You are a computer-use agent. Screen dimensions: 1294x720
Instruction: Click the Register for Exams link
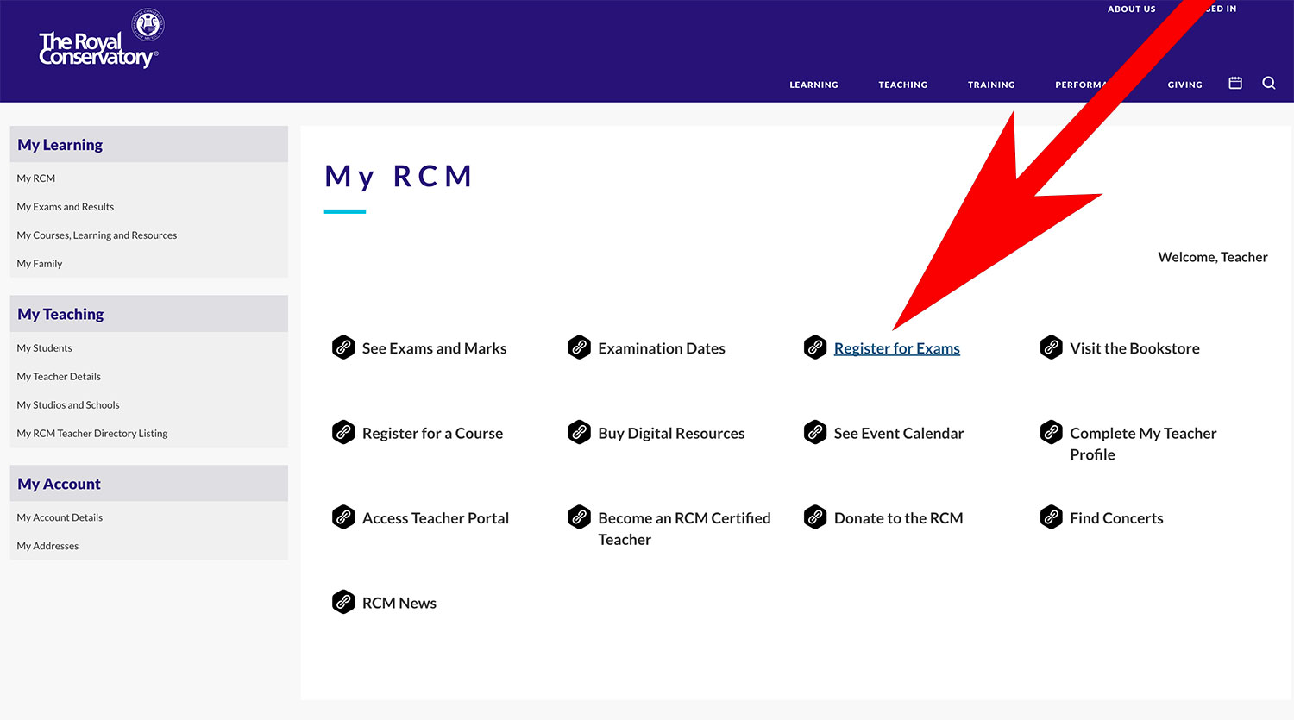896,347
